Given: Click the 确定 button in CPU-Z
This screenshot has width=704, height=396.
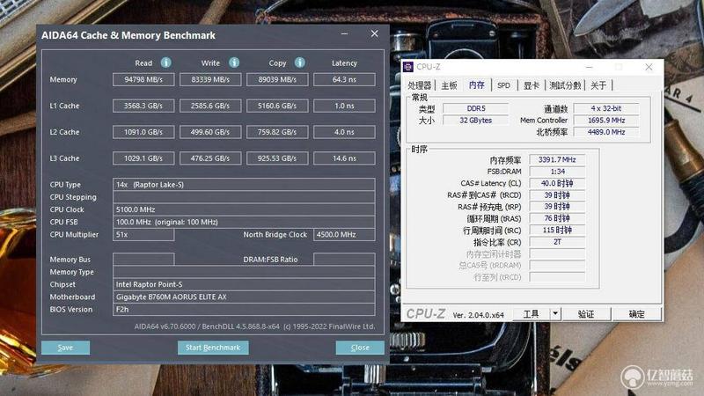Looking at the screenshot, I should coord(636,314).
